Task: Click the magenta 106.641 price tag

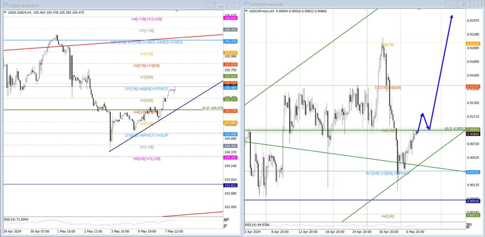Action: pyautogui.click(x=230, y=18)
